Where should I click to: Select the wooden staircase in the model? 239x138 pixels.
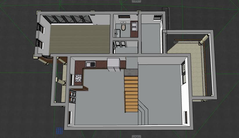click(x=131, y=94)
